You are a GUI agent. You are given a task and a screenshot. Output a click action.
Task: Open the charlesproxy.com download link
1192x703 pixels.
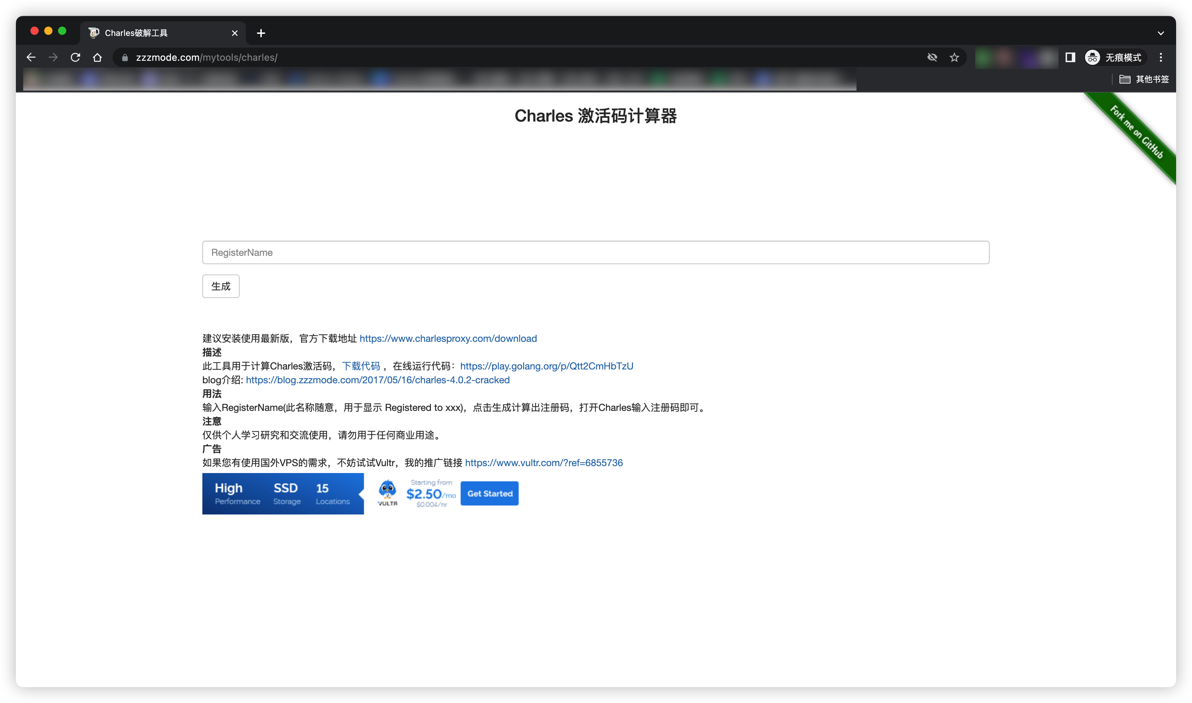click(448, 338)
